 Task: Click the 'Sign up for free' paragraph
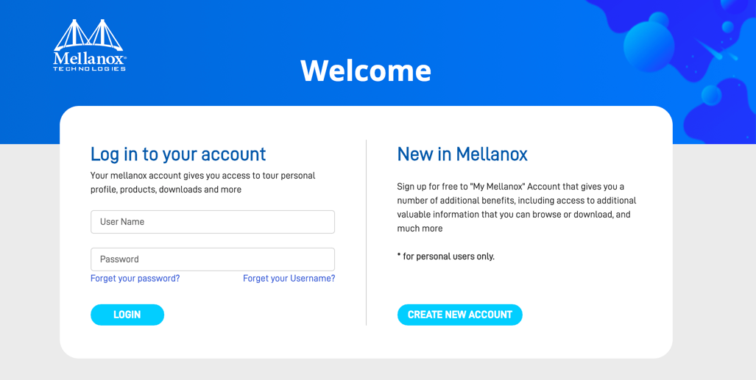coord(517,207)
